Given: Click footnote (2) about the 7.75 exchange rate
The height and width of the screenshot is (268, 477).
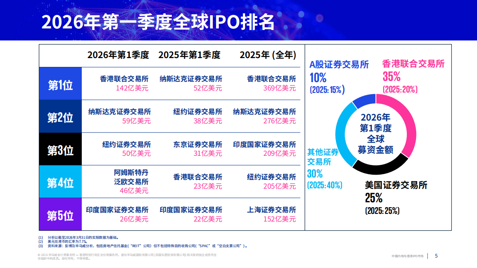Looking at the screenshot, I should (x=63, y=242).
